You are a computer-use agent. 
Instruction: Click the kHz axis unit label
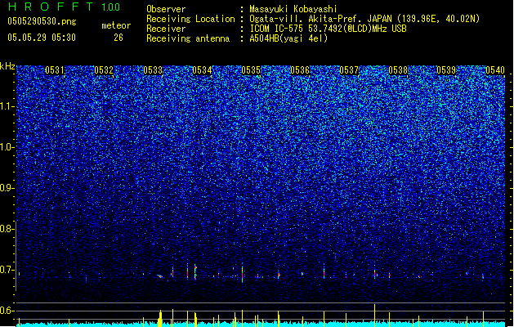coord(7,66)
